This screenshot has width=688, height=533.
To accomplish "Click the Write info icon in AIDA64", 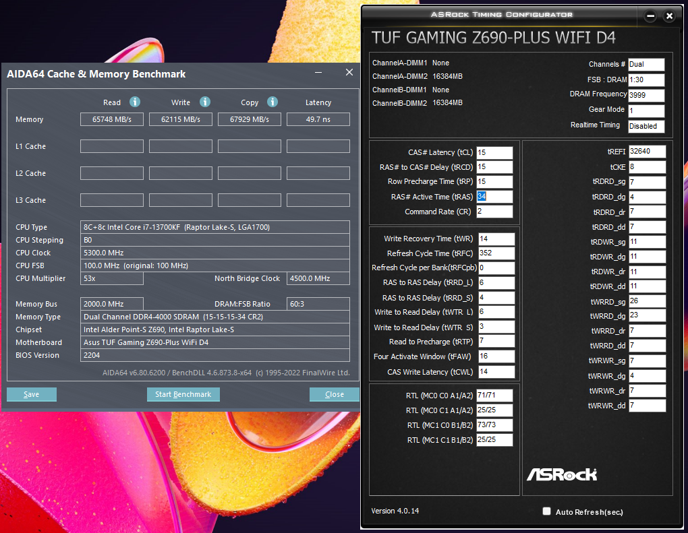I will click(205, 102).
